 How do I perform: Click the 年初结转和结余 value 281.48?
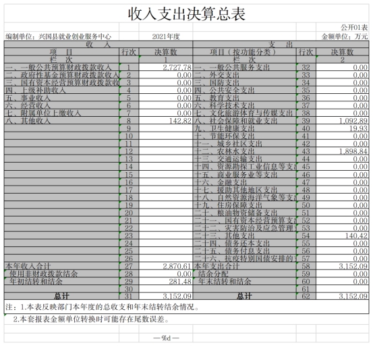pos(165,282)
